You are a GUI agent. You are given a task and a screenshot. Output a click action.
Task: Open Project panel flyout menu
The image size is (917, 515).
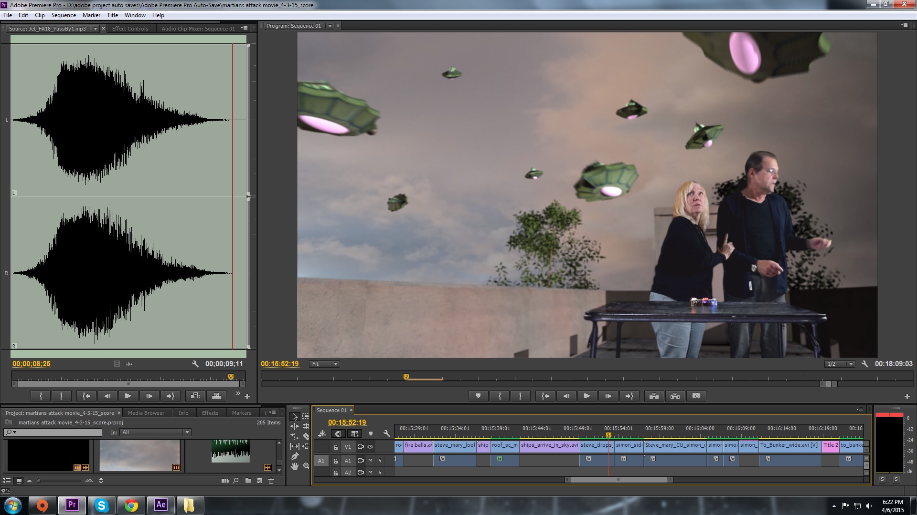coord(272,412)
